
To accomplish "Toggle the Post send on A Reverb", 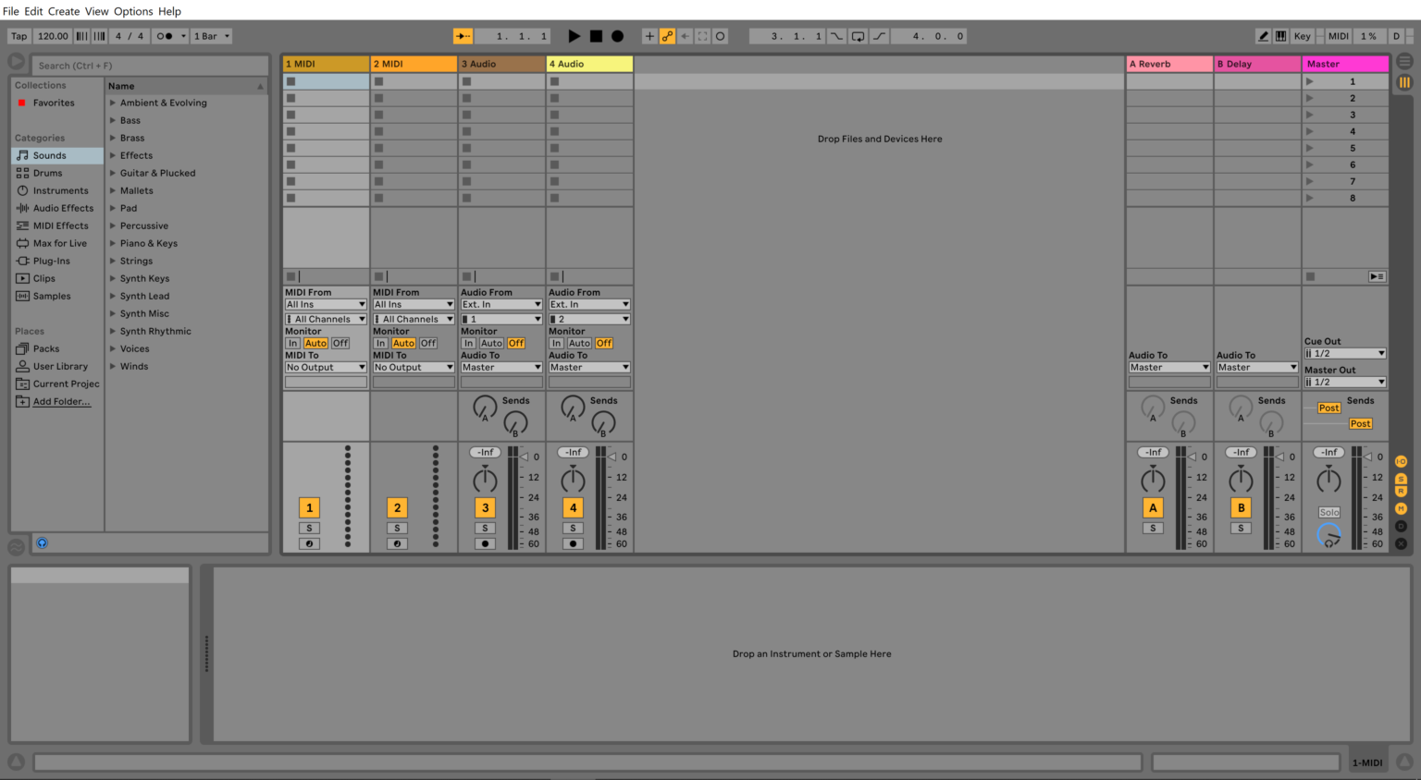I will coord(1328,408).
